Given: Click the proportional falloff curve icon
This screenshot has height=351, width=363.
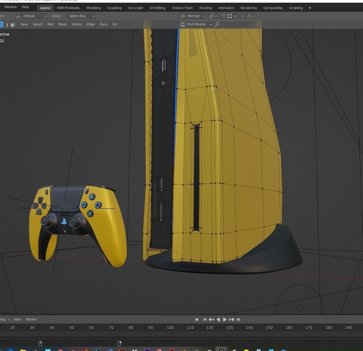Looking at the screenshot, I should (249, 16).
